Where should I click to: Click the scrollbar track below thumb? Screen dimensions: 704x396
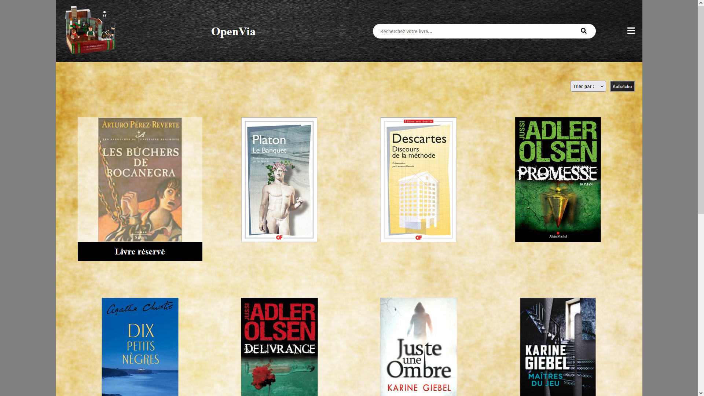point(701,301)
